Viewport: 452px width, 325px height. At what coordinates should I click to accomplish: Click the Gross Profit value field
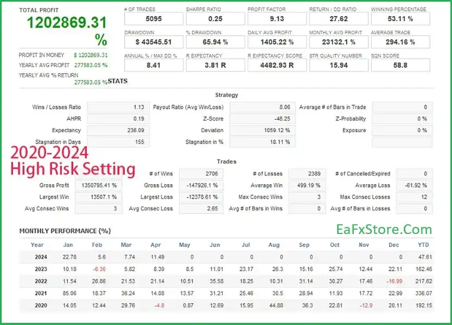click(x=99, y=185)
